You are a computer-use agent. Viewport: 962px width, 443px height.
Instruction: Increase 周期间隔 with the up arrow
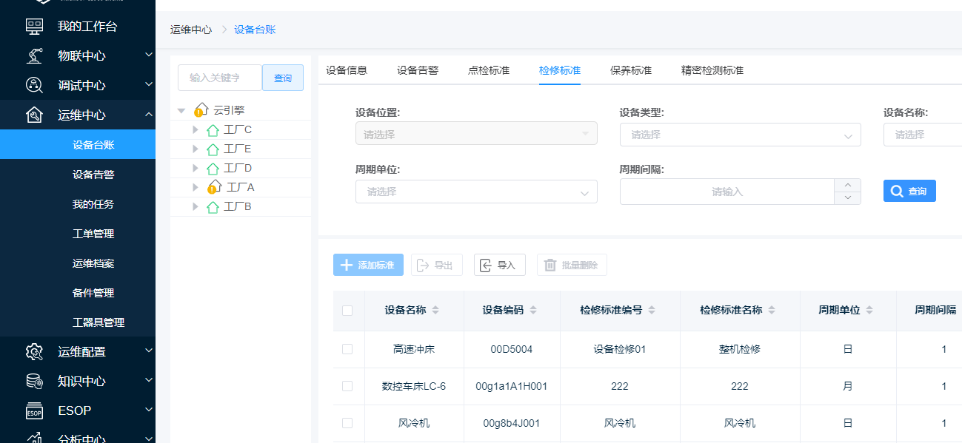pyautogui.click(x=848, y=185)
